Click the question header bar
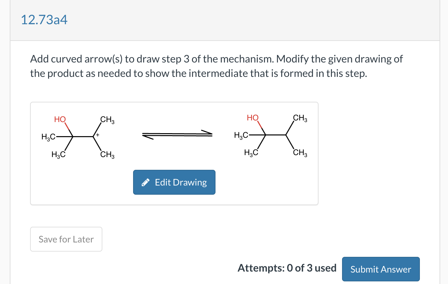 pos(224,20)
